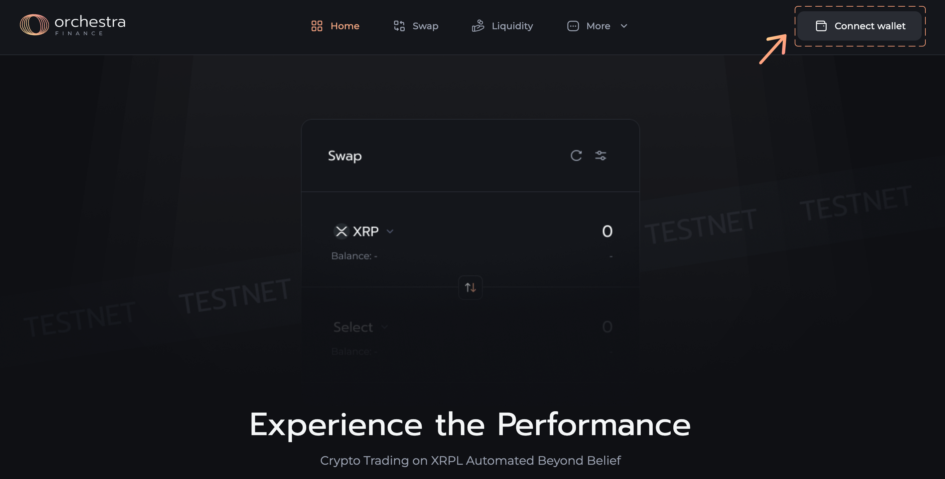Click the XRP token logo
Image resolution: width=945 pixels, height=479 pixels.
[341, 231]
